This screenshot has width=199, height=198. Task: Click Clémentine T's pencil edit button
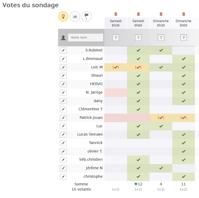click(63, 109)
